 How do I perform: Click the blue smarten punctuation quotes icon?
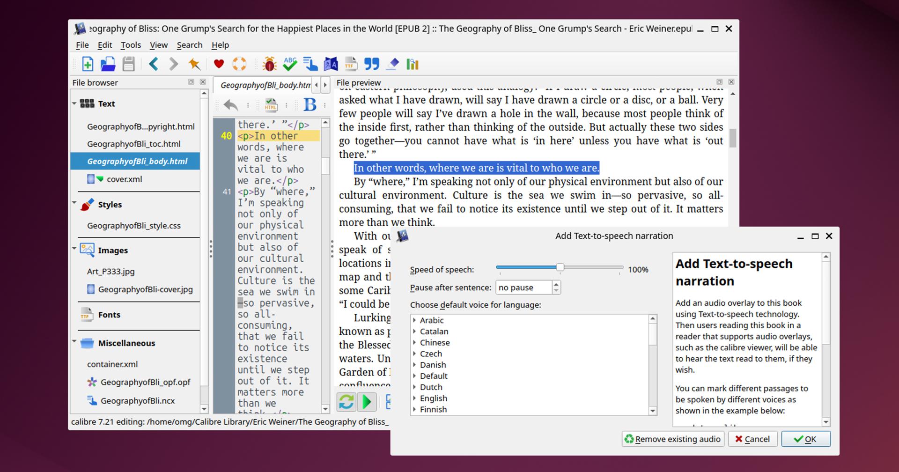[x=372, y=64]
